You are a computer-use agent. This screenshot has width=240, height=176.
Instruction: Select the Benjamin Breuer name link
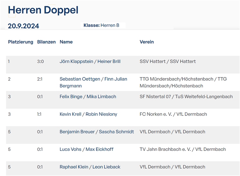77,132
